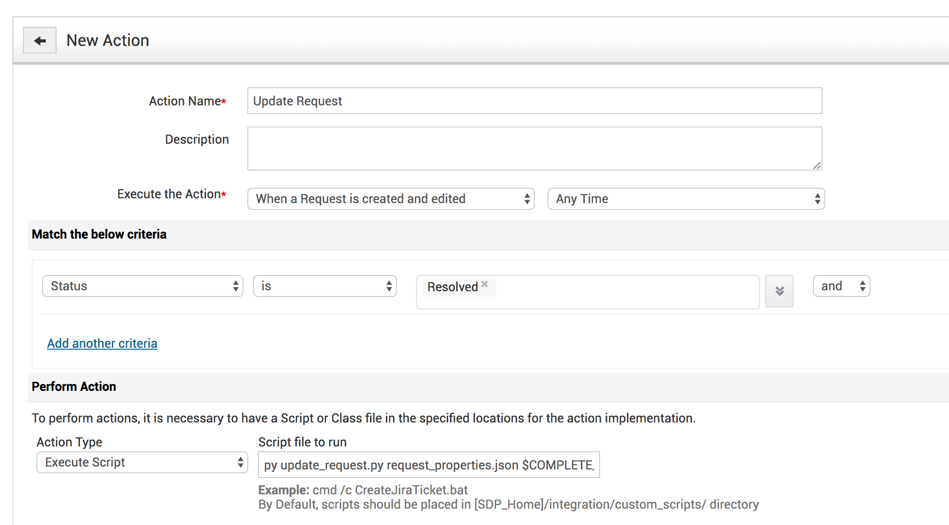Click the Add another criteria link

pyautogui.click(x=102, y=343)
